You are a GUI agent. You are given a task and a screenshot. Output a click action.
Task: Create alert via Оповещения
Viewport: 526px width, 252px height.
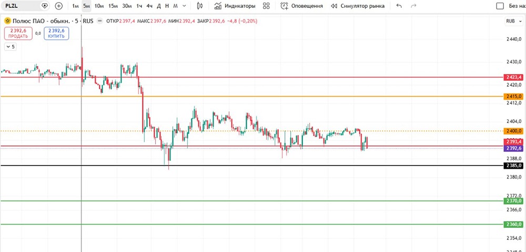pos(301,6)
